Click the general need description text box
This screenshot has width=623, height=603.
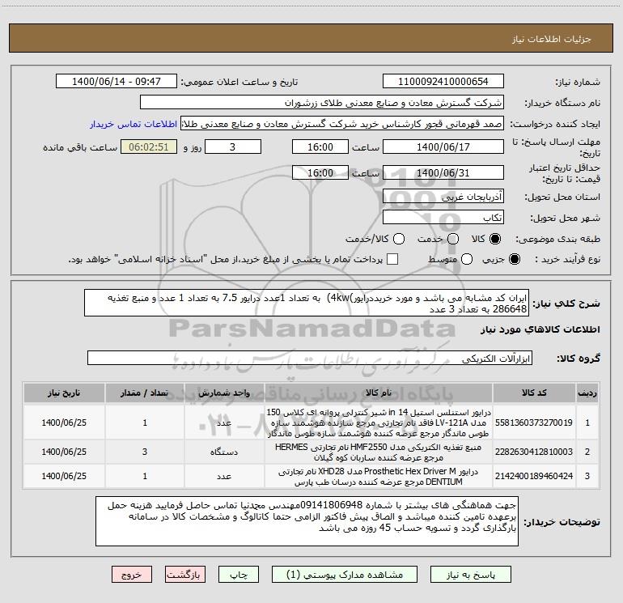pos(307,303)
